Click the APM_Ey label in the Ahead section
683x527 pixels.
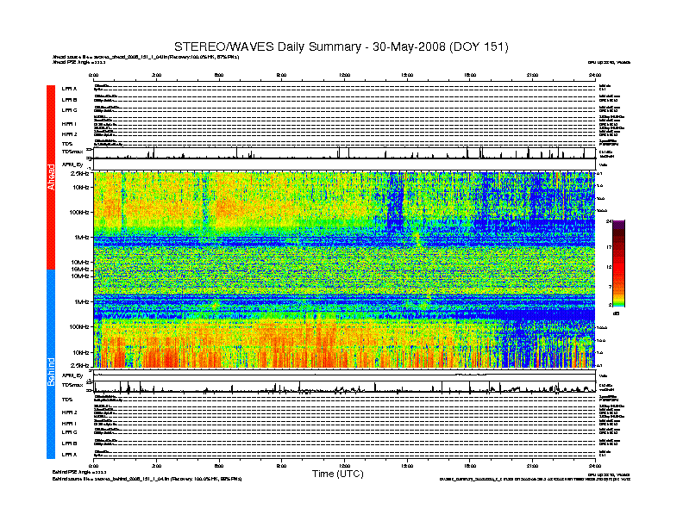pyautogui.click(x=72, y=164)
